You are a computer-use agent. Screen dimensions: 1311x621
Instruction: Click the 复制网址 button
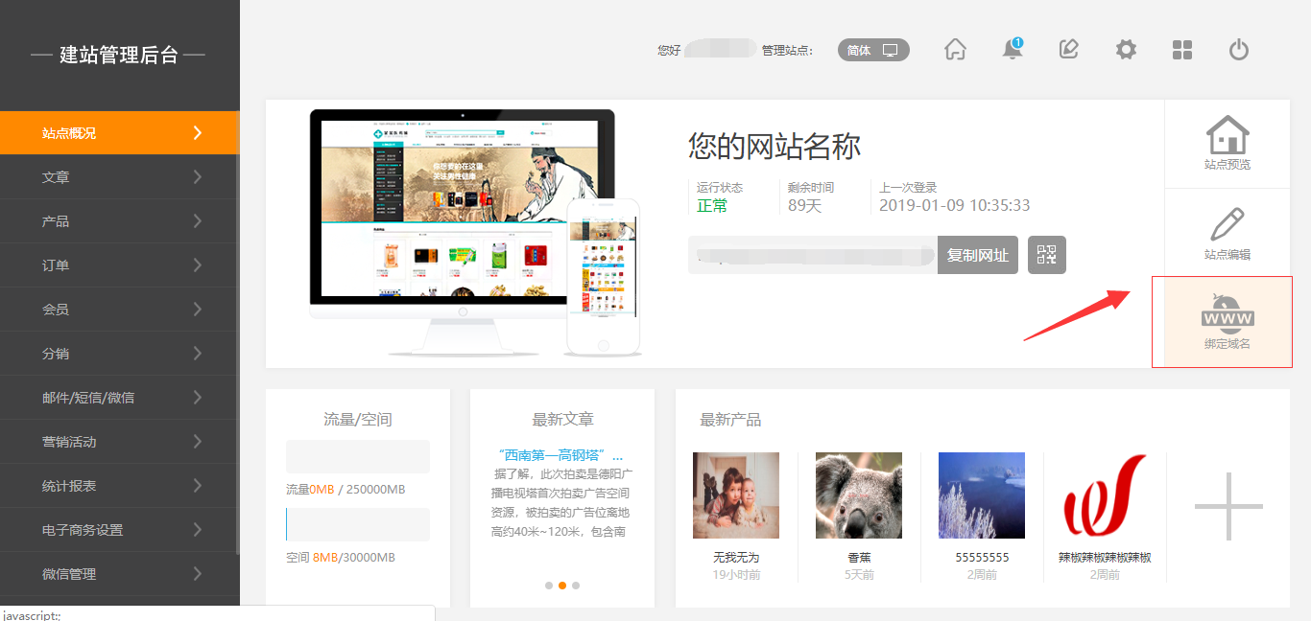(977, 255)
